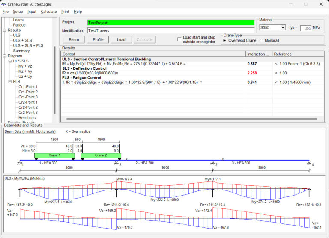
Task: Click the greyed Calculate button
Action: [144, 40]
